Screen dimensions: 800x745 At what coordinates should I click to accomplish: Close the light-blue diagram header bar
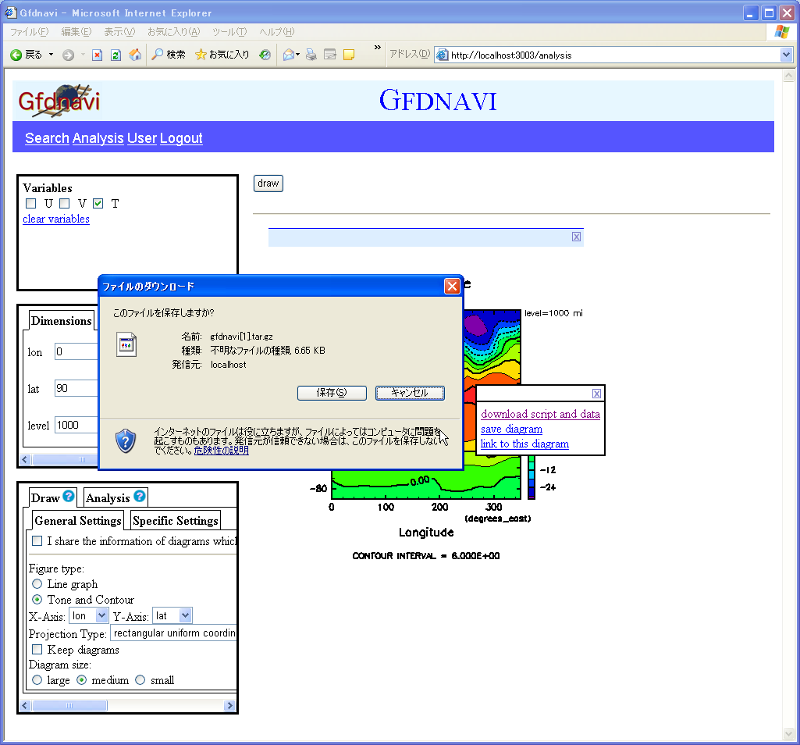tap(576, 237)
